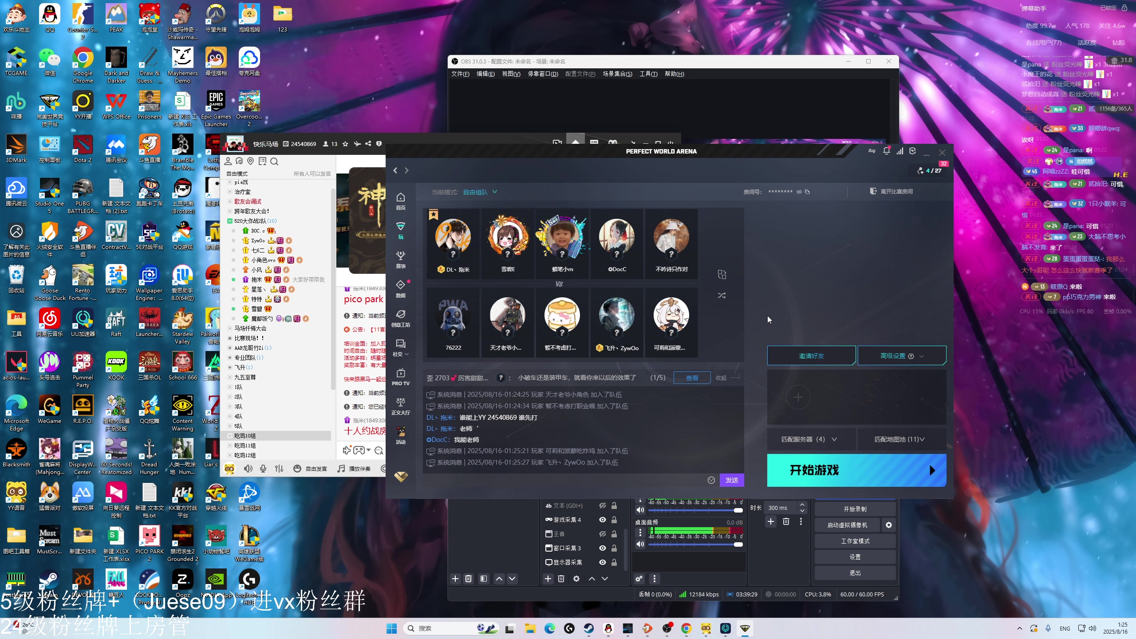Open the 停靠窗口(D) menu in OBS
The image size is (1136, 639).
543,74
